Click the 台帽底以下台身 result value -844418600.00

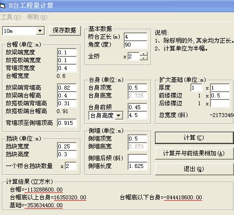tap(183, 197)
